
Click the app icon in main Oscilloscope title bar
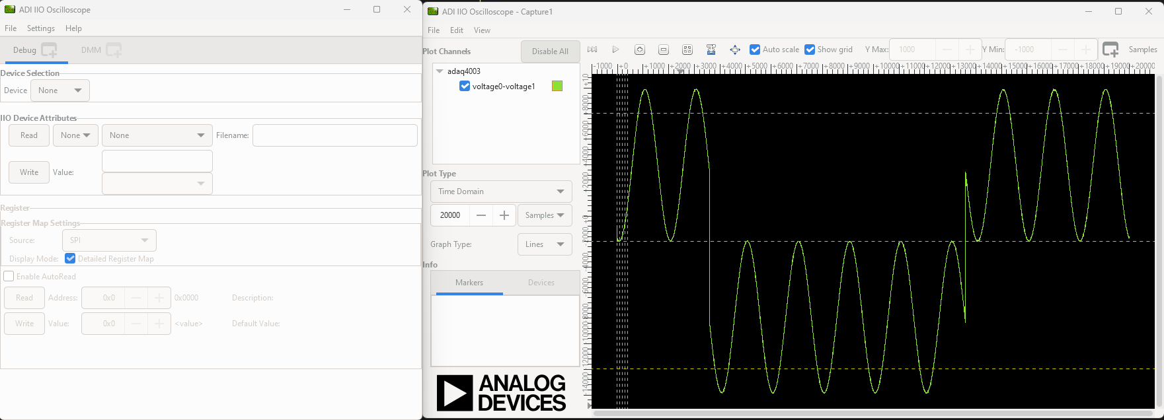point(10,9)
